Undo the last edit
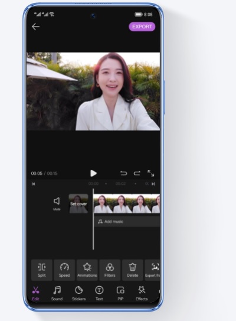The image size is (236, 321). click(123, 173)
